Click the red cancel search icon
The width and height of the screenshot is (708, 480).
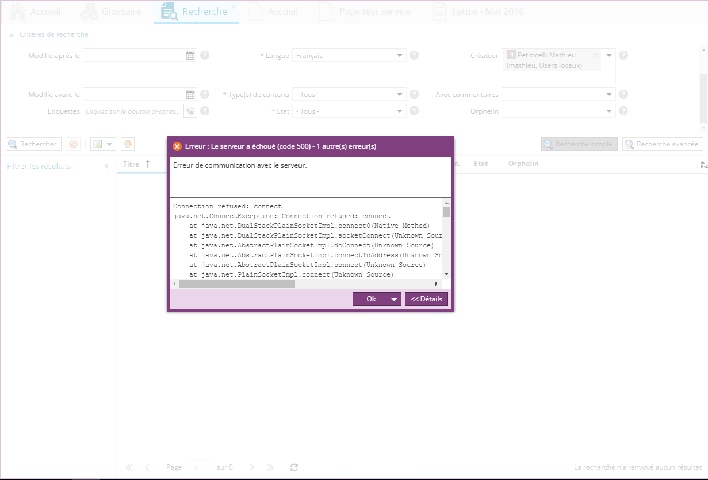coord(73,144)
